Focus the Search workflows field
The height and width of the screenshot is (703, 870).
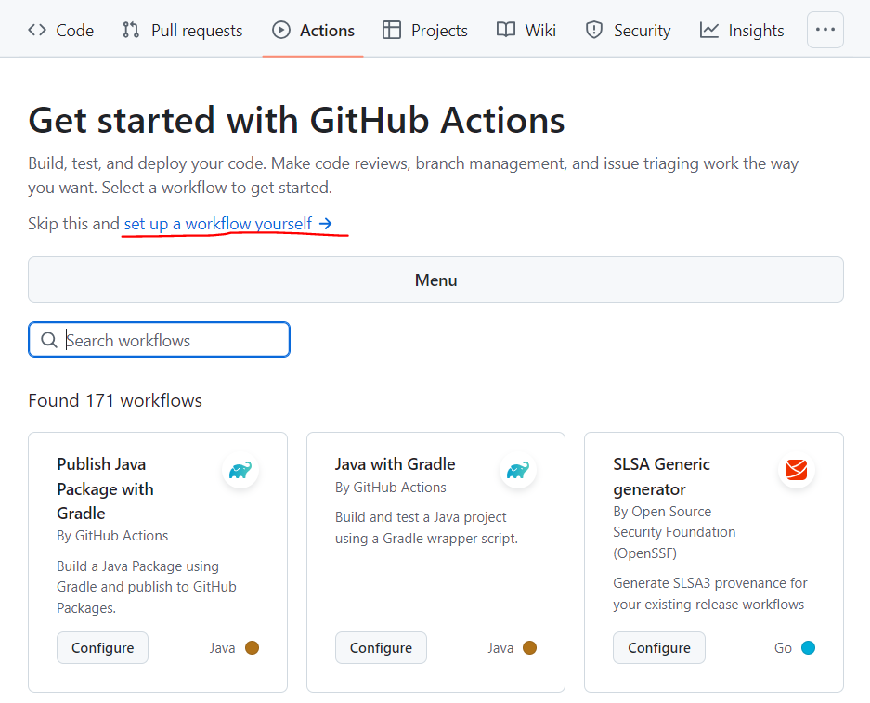coord(160,340)
